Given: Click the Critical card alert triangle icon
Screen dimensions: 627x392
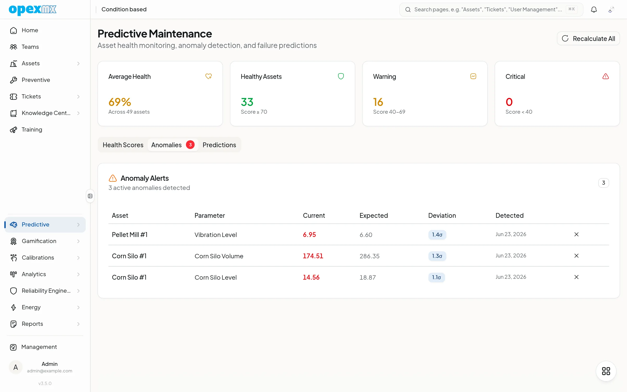Looking at the screenshot, I should click(606, 76).
